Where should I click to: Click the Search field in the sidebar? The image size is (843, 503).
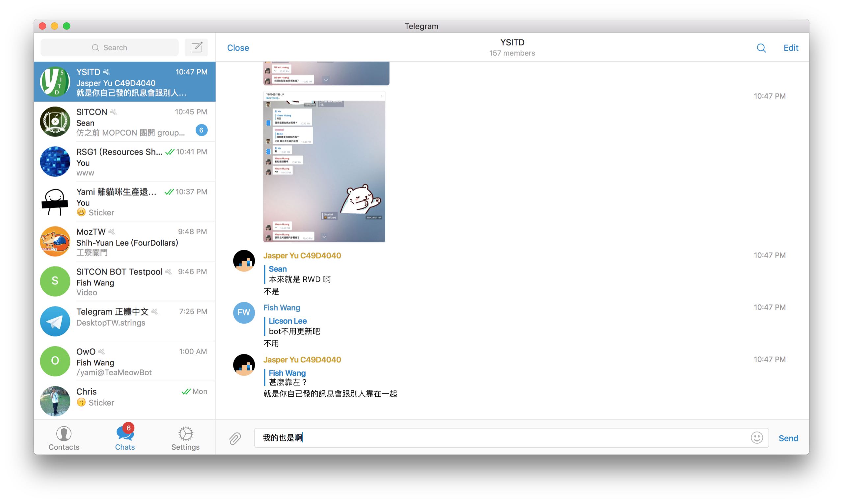[109, 47]
